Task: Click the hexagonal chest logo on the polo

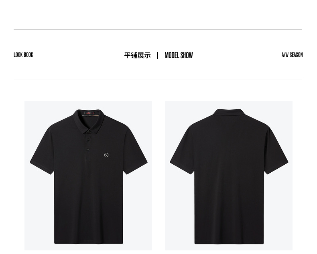Action: click(106, 155)
